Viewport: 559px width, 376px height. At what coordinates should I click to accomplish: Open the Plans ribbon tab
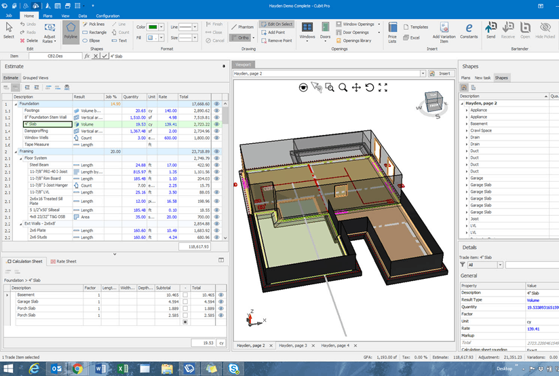[47, 16]
